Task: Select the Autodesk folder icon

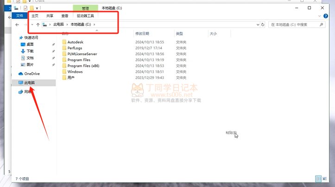Action: pos(64,42)
